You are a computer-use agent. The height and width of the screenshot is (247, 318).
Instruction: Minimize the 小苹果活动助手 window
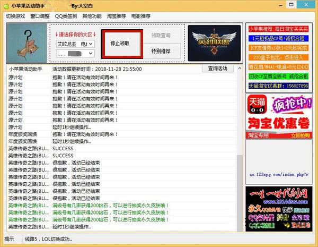point(281,5)
